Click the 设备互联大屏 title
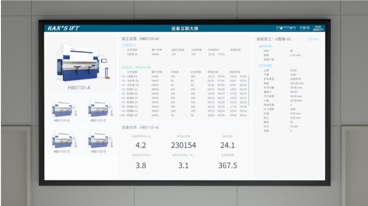The image size is (368, 206). [185, 28]
